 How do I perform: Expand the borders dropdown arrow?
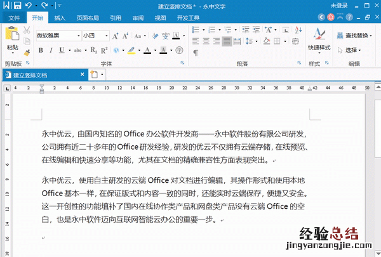pos(285,41)
